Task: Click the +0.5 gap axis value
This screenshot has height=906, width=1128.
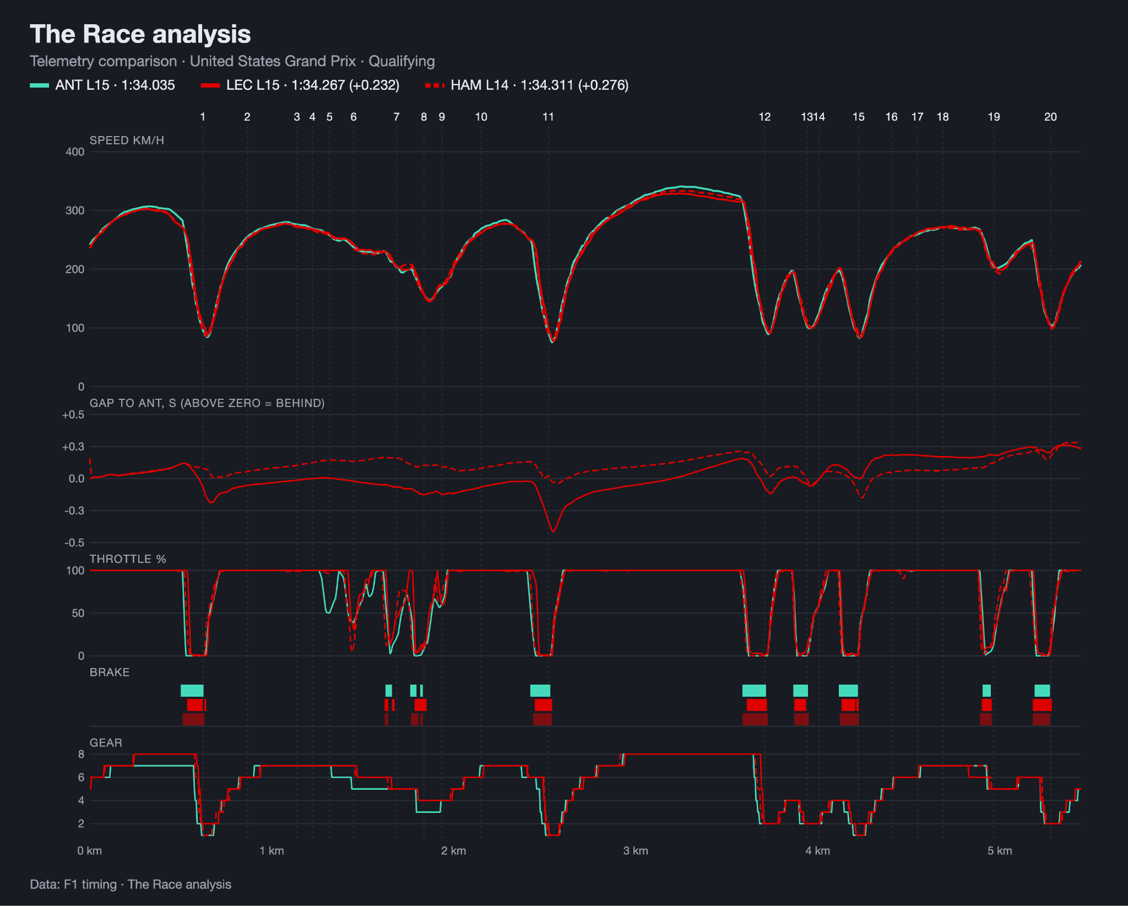Action: pyautogui.click(x=73, y=415)
